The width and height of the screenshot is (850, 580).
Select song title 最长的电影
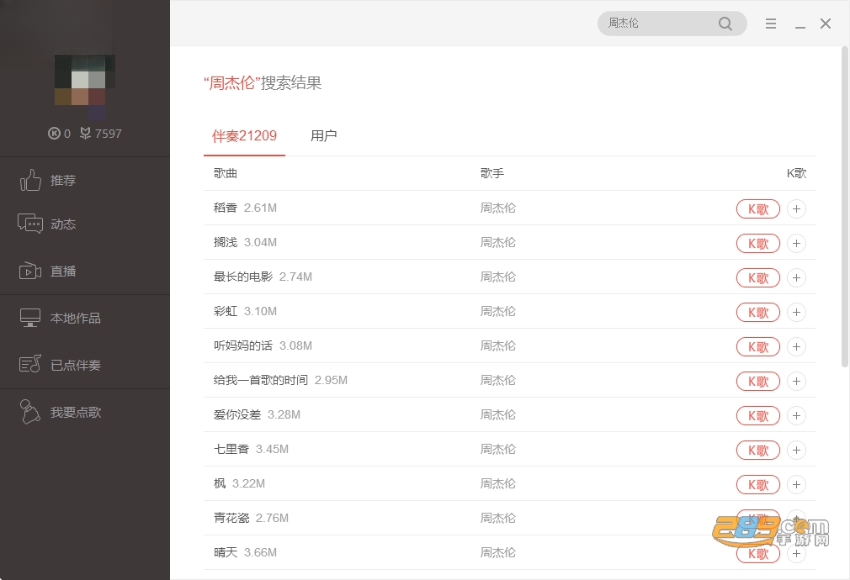pos(243,277)
